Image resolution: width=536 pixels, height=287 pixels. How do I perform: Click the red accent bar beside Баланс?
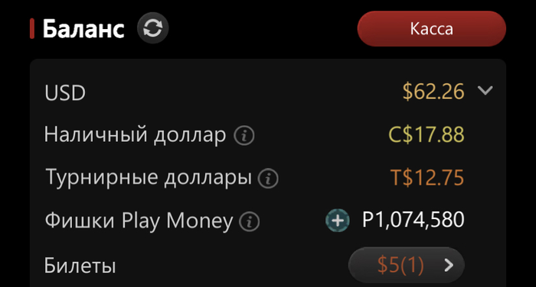[32, 28]
